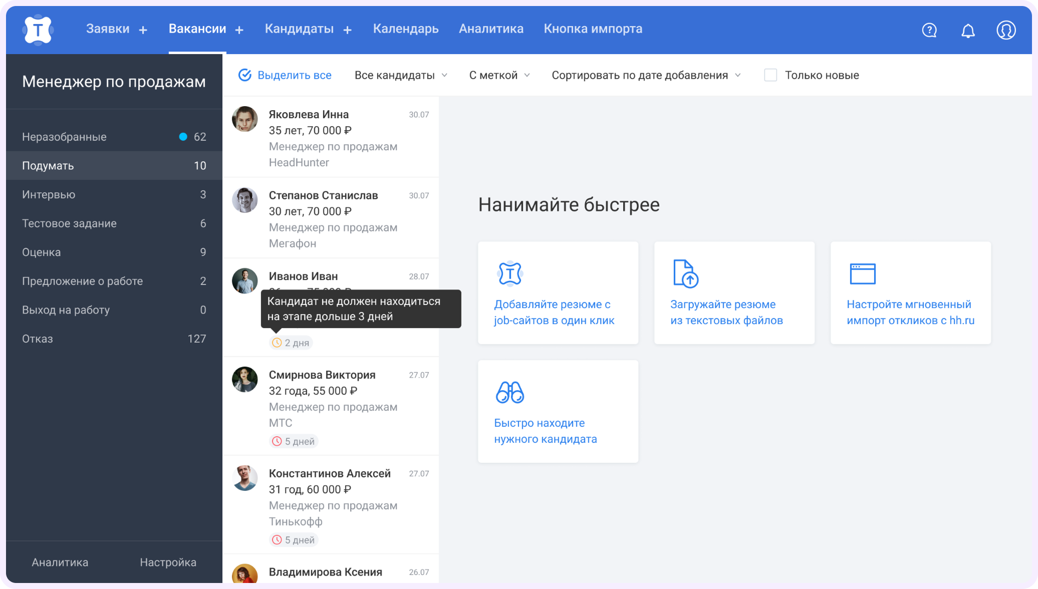Viewport: 1038px width, 589px height.
Task: Open the notifications bell
Action: (x=968, y=31)
